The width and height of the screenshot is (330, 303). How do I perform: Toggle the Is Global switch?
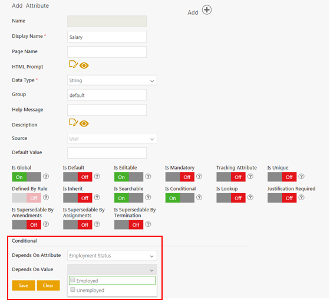27,177
